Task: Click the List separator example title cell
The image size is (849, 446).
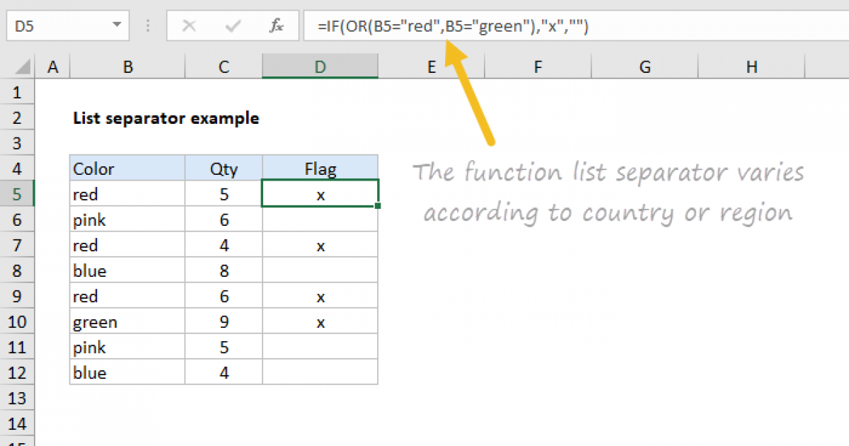Action: (x=127, y=118)
